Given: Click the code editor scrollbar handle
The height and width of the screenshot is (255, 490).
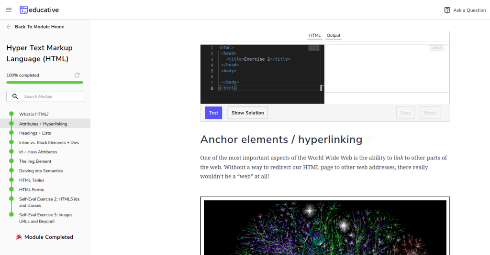Looking at the screenshot, I should 322,88.
